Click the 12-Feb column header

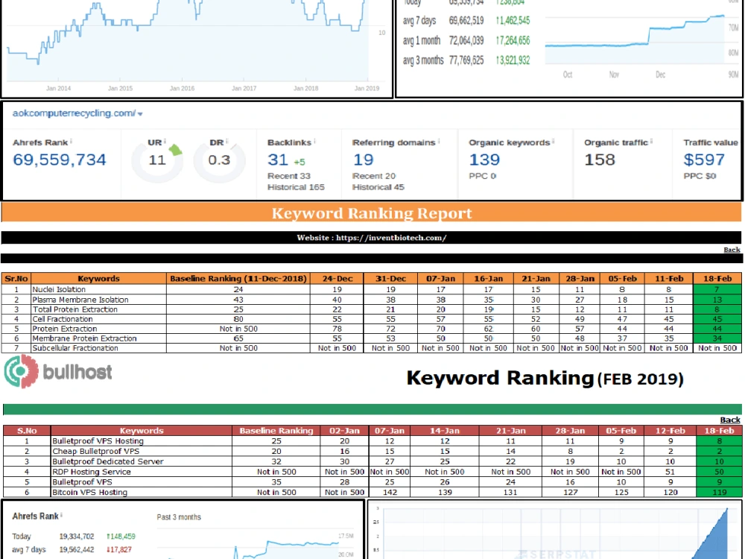[670, 431]
